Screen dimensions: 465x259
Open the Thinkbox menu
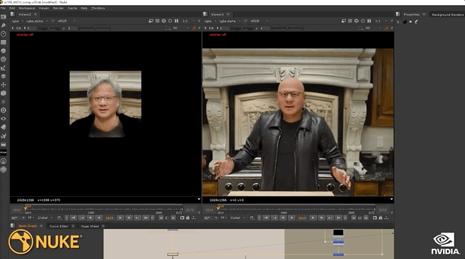click(98, 8)
